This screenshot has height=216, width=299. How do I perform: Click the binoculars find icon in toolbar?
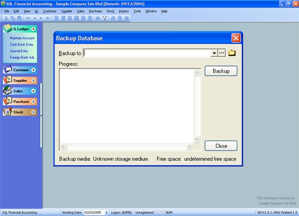coord(98,18)
